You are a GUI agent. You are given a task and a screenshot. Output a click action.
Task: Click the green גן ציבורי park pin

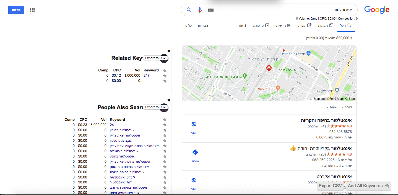(x=244, y=76)
